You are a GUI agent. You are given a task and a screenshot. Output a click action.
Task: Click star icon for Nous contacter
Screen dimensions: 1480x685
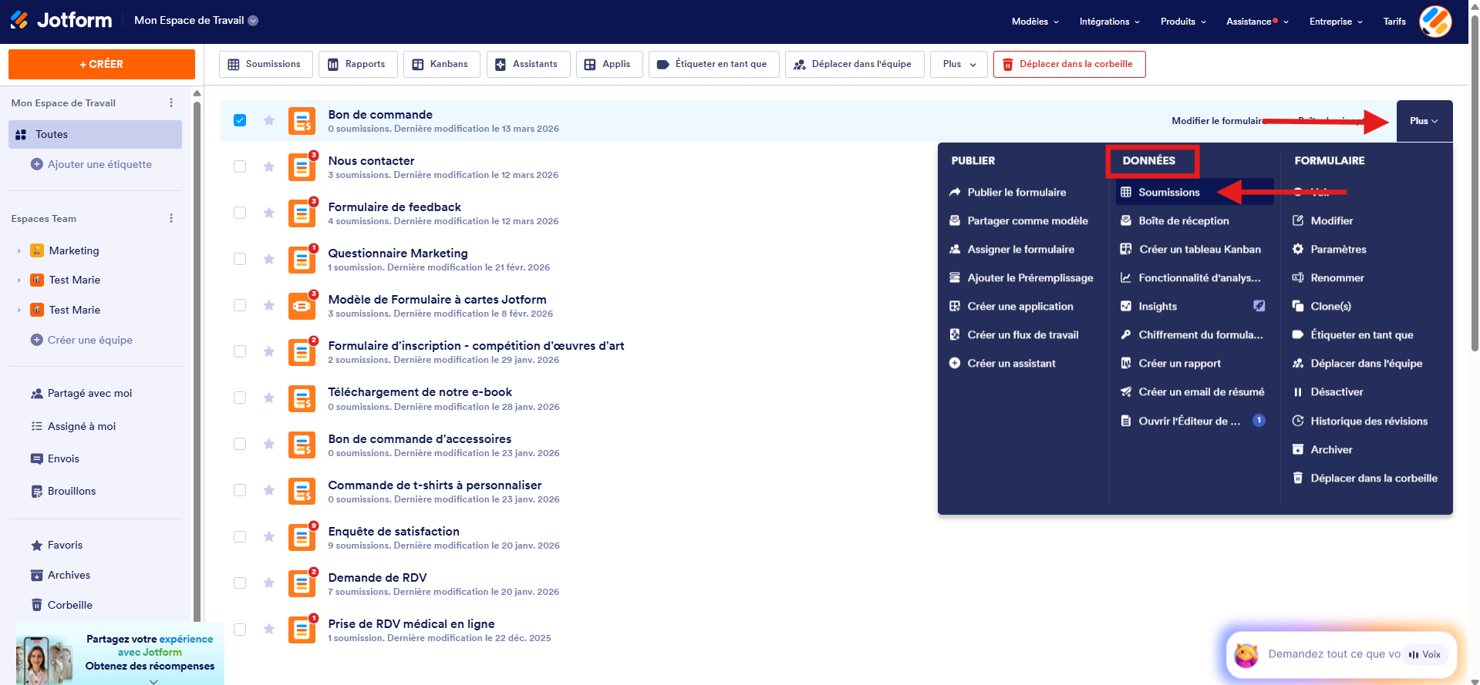coord(268,166)
